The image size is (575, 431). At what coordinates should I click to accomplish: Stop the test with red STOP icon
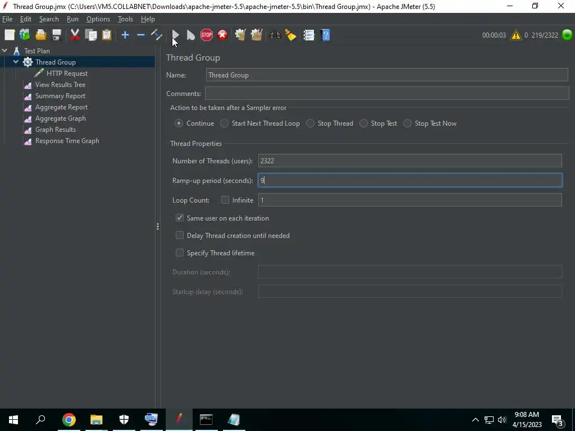click(x=207, y=35)
